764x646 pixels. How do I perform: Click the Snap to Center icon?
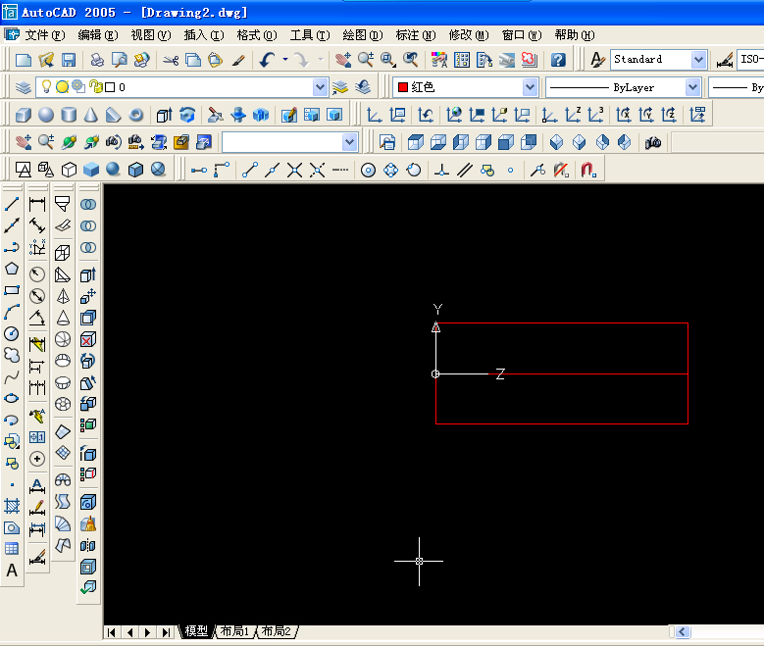point(368,170)
